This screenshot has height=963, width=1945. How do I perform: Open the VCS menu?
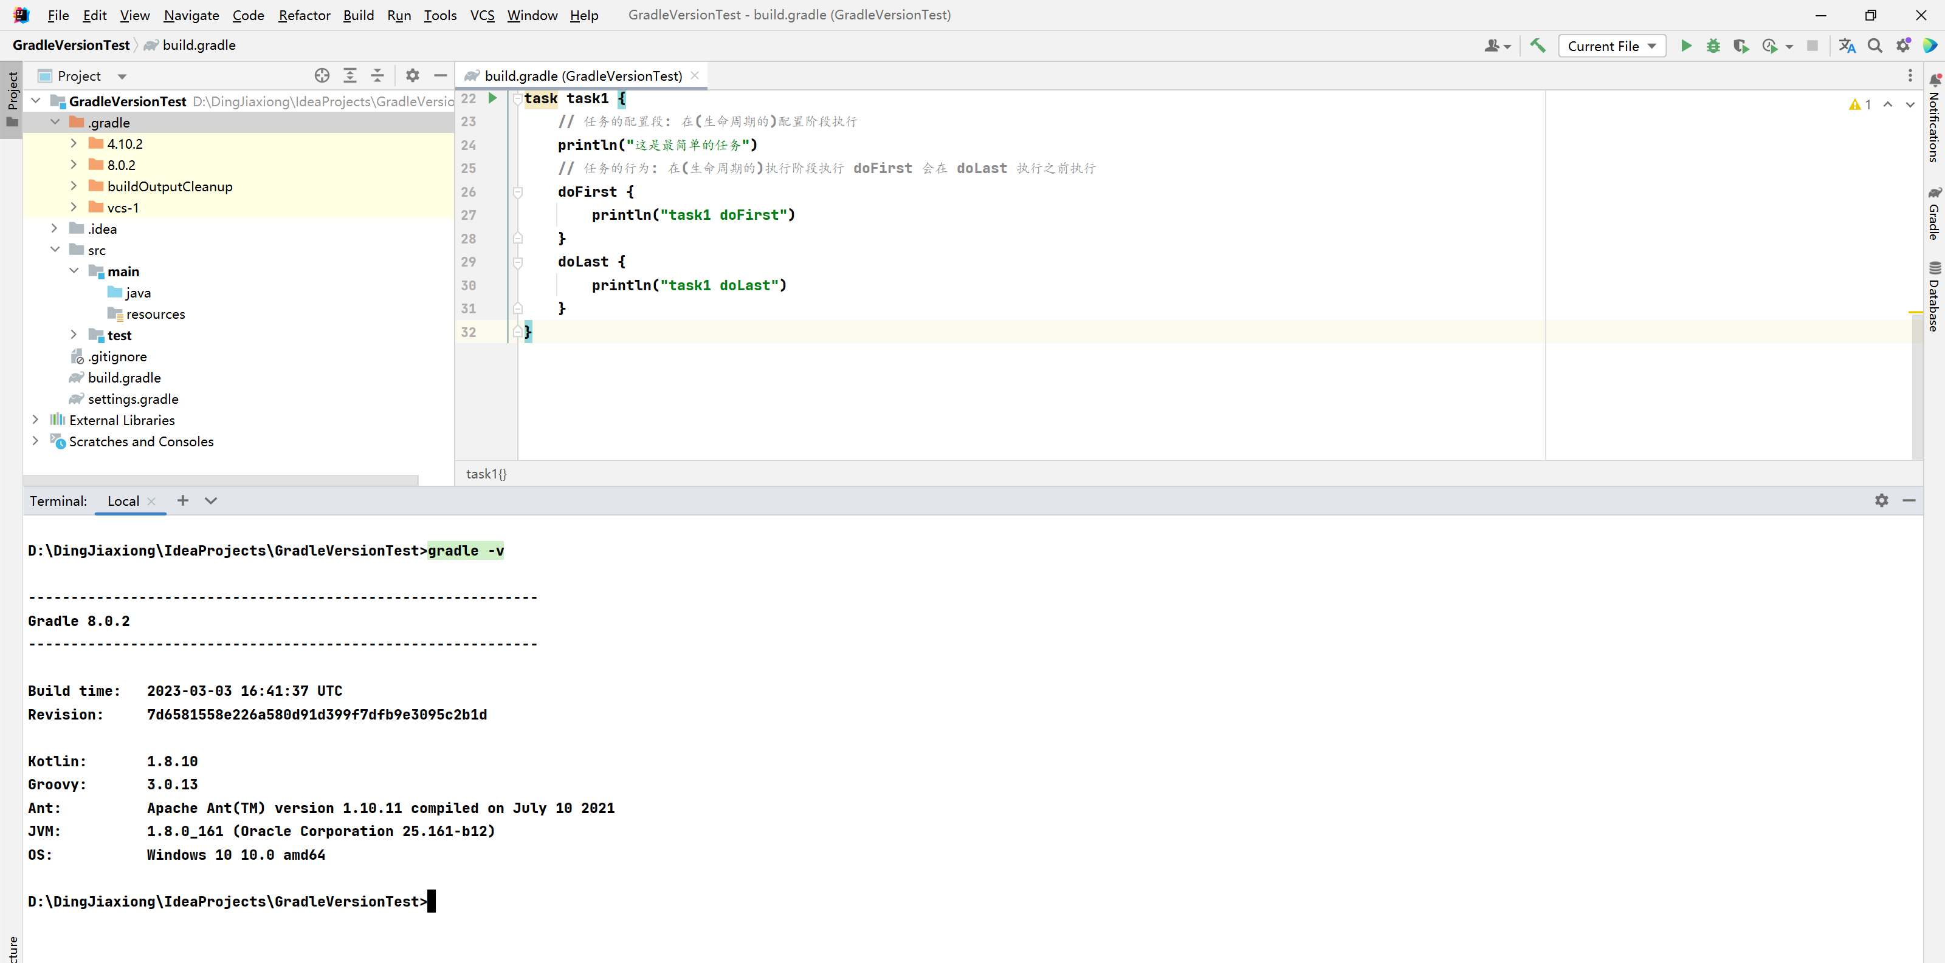[x=483, y=15]
